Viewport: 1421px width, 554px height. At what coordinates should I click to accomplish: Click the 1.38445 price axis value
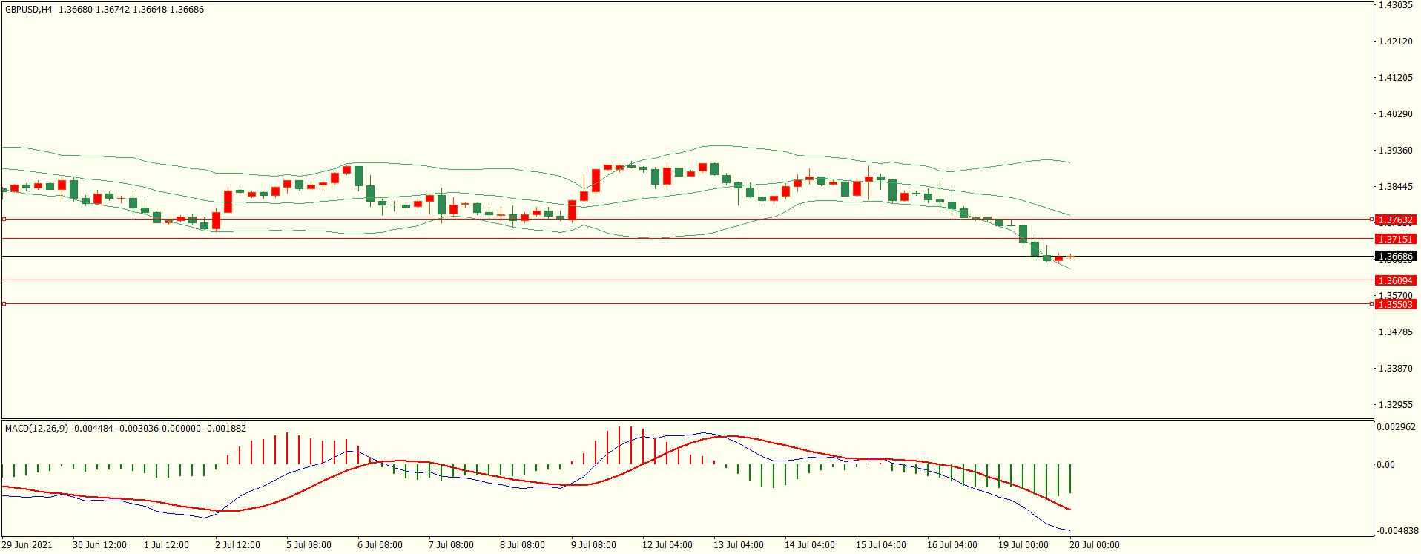point(1395,187)
